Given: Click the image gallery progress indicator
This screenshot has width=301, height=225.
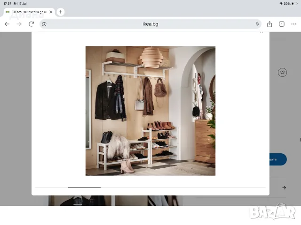Looking at the screenshot, I should [x=84, y=187].
